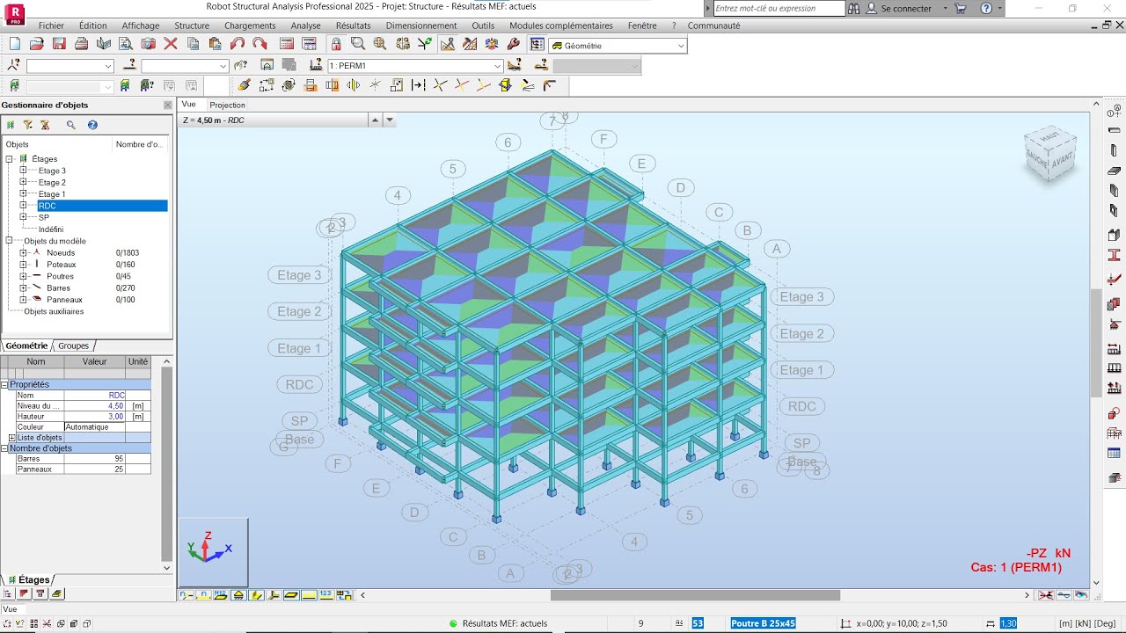Click the ViewCube in the 3D view
1126x633 pixels.
(1050, 155)
